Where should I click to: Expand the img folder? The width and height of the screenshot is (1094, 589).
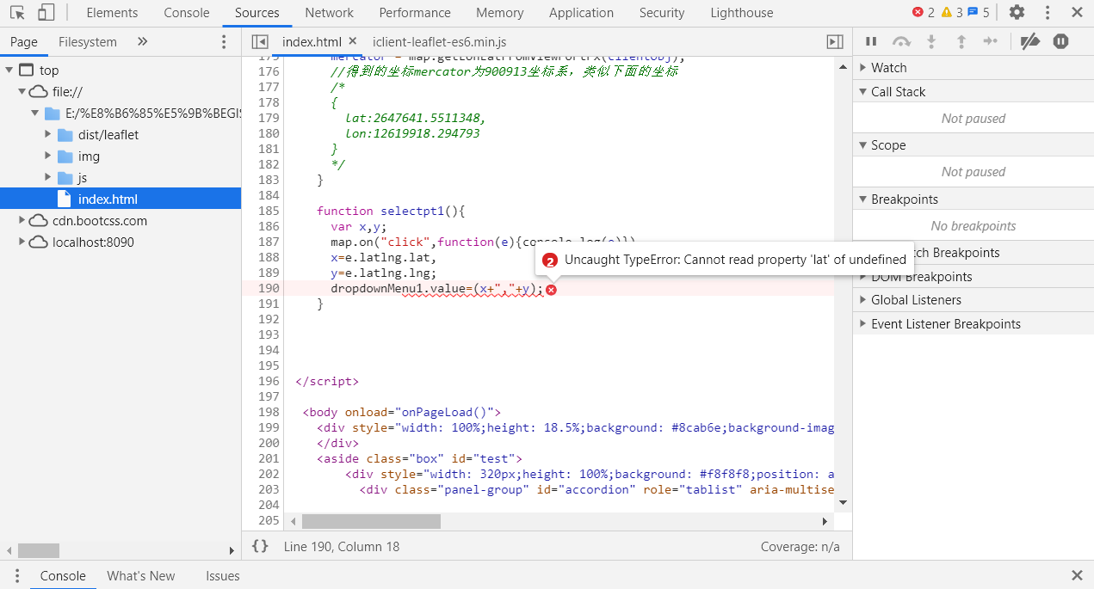[48, 156]
